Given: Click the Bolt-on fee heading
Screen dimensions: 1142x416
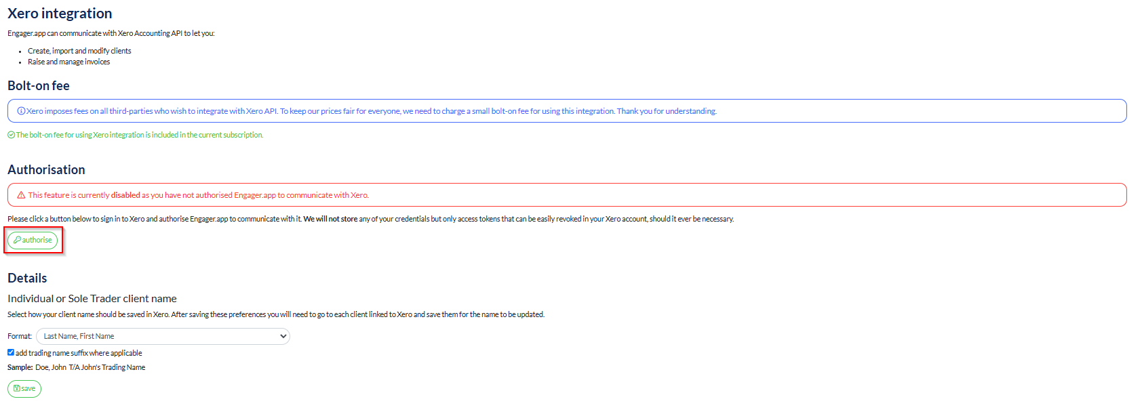Looking at the screenshot, I should click(x=39, y=86).
